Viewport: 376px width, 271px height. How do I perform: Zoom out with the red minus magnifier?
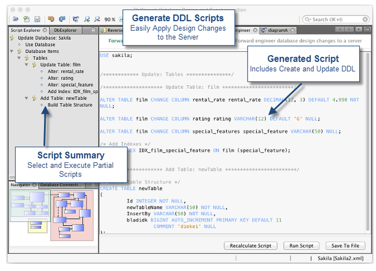point(97,19)
